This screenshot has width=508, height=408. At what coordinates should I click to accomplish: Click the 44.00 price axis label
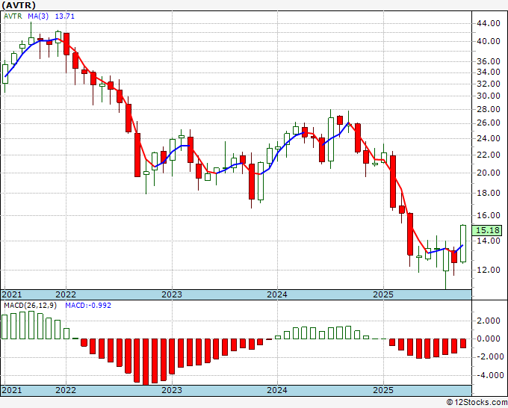[x=489, y=23]
